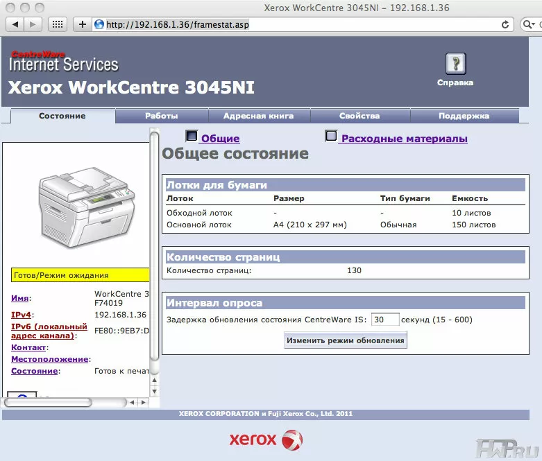Click the search magnifier icon in toolbar

(x=528, y=24)
